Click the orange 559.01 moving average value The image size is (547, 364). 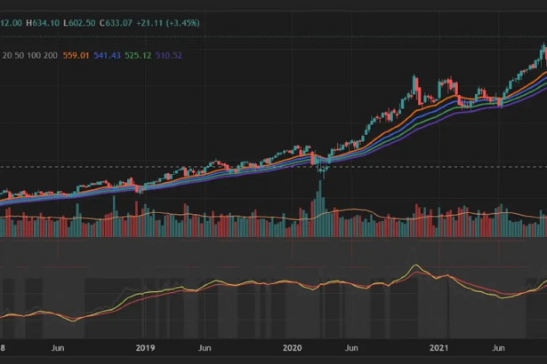coord(76,55)
